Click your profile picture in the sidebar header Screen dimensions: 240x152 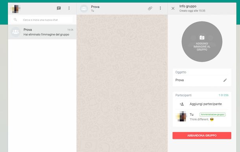[x=16, y=9]
